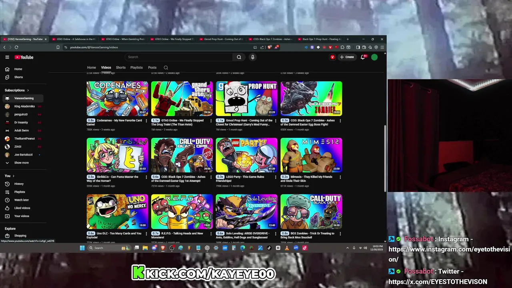
Task: Switch to the channel Shorts tab
Action: [121, 68]
